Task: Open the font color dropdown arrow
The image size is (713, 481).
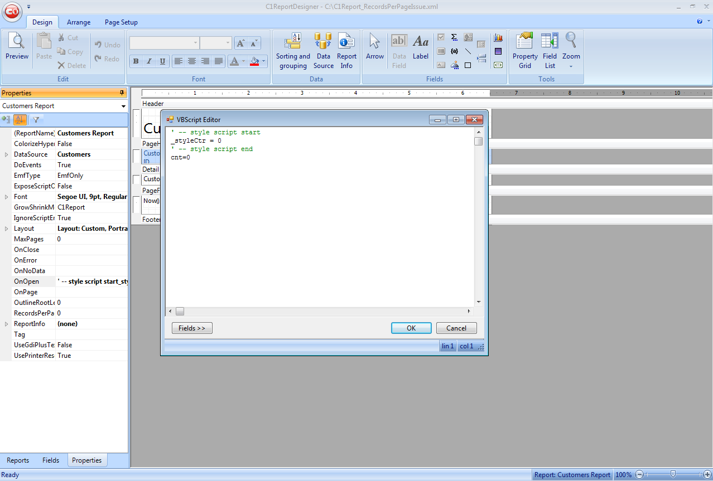Action: point(243,61)
